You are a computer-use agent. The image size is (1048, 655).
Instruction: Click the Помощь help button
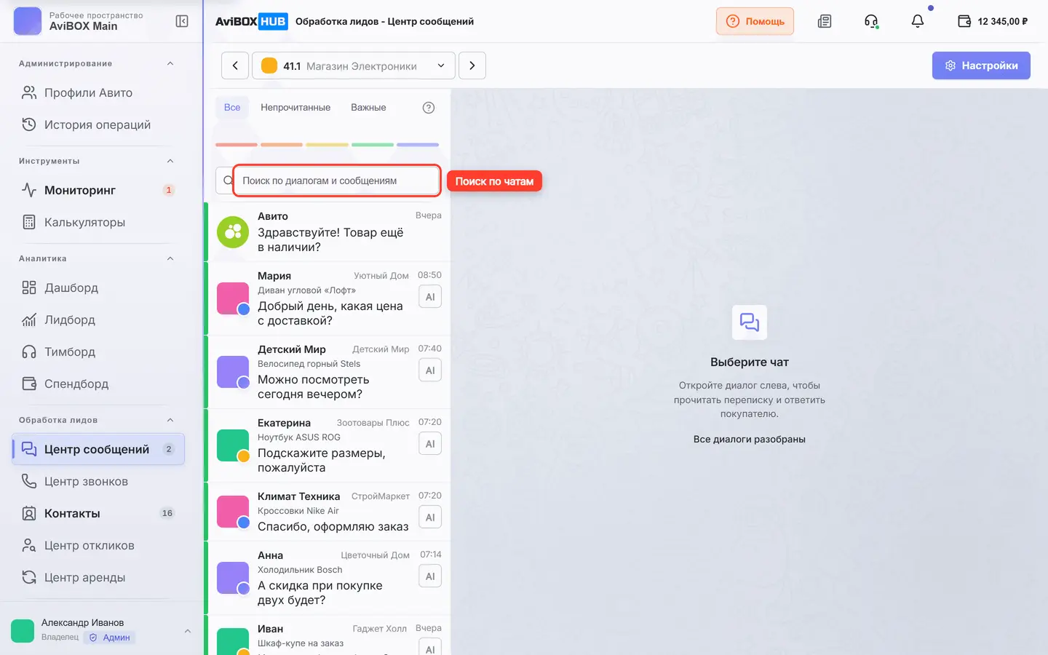pyautogui.click(x=755, y=21)
